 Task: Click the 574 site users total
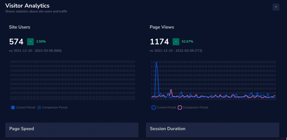click(16, 42)
